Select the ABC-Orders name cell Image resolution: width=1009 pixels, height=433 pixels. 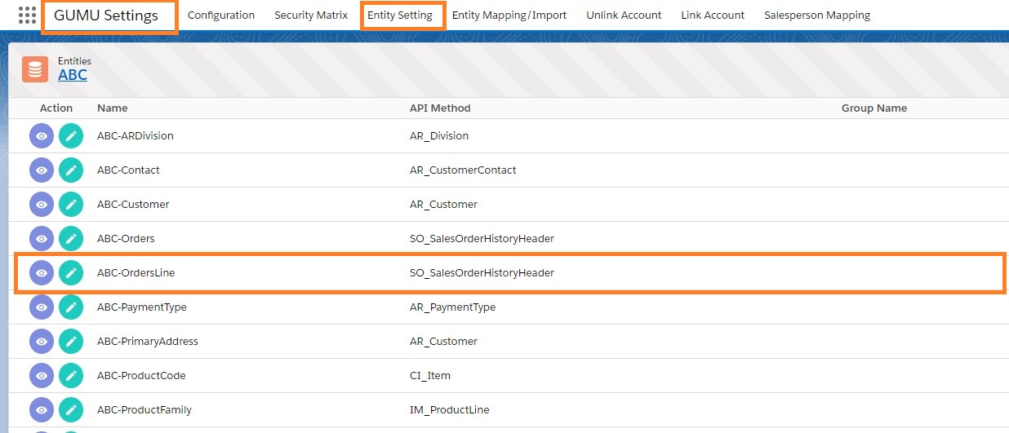click(126, 239)
